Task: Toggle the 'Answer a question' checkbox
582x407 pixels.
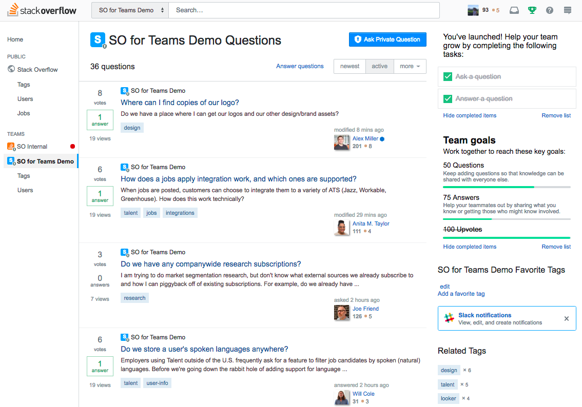Action: tap(448, 99)
